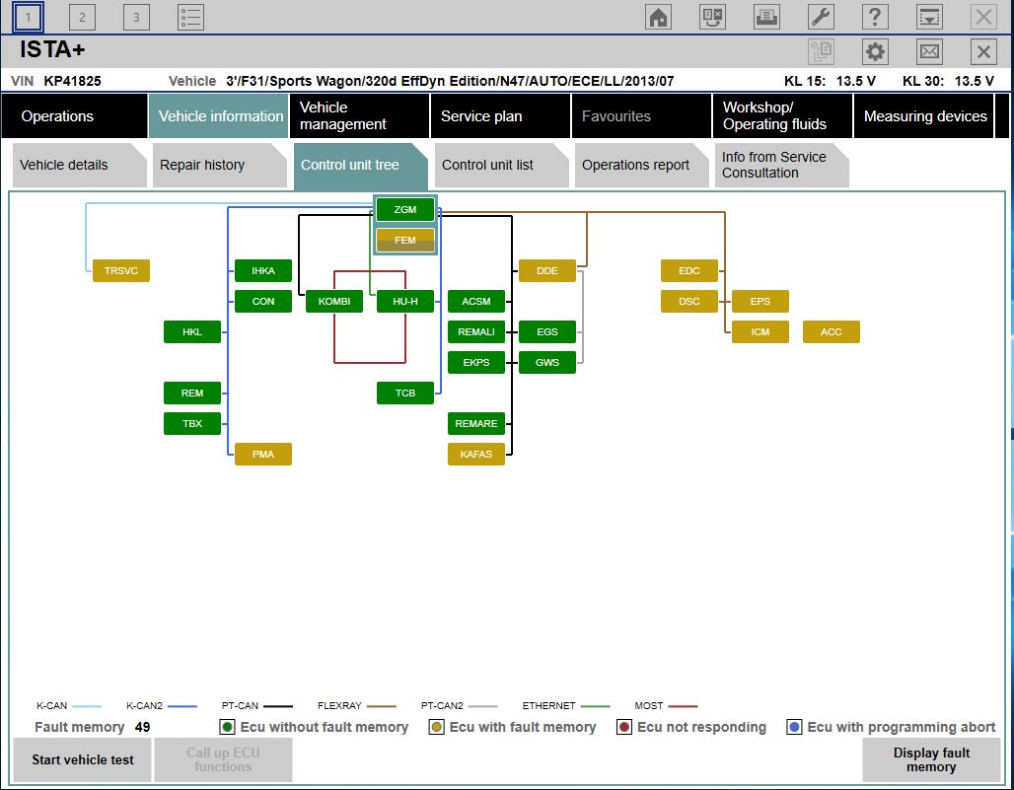Select the FEM control unit node
The width and height of the screenshot is (1014, 790).
click(x=404, y=241)
